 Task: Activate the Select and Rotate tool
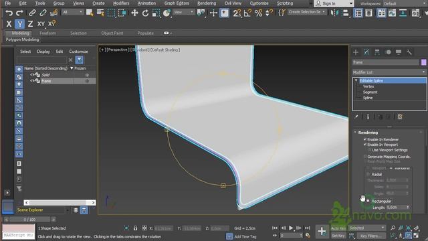pos(145,13)
